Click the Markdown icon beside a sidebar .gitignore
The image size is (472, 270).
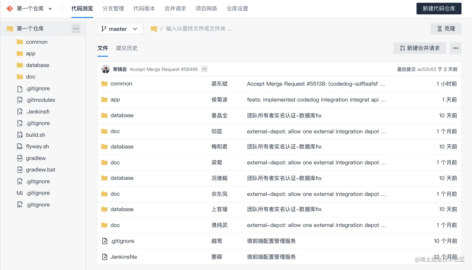pos(20,193)
